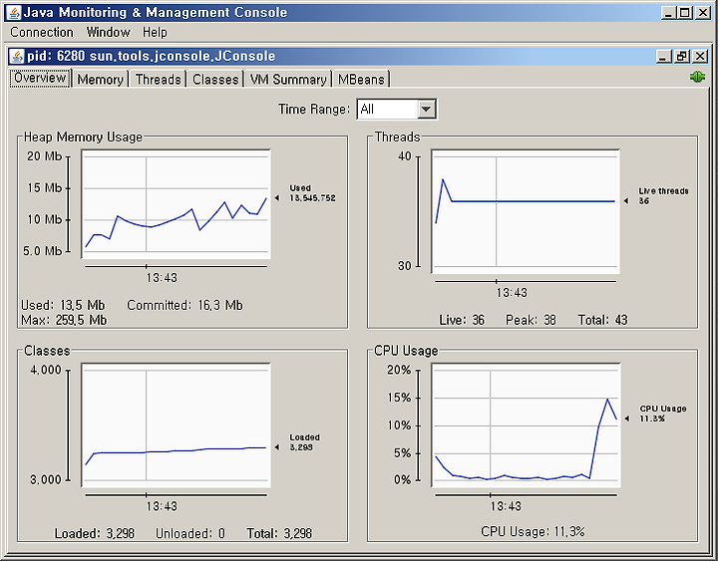Click the 13:43 time marker under Threads chart
Screen dimensions: 718x561
pyautogui.click(x=512, y=293)
